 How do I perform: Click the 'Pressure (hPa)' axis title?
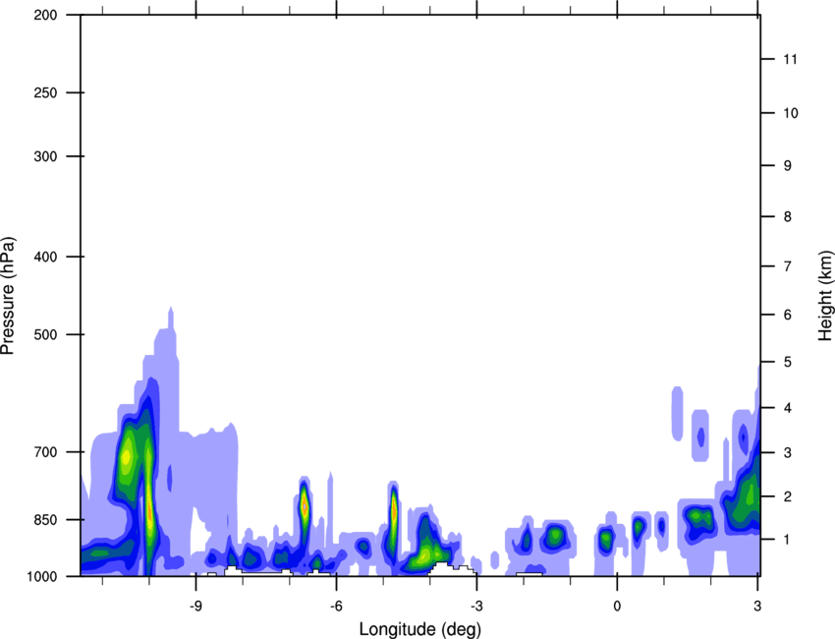pos(8,295)
